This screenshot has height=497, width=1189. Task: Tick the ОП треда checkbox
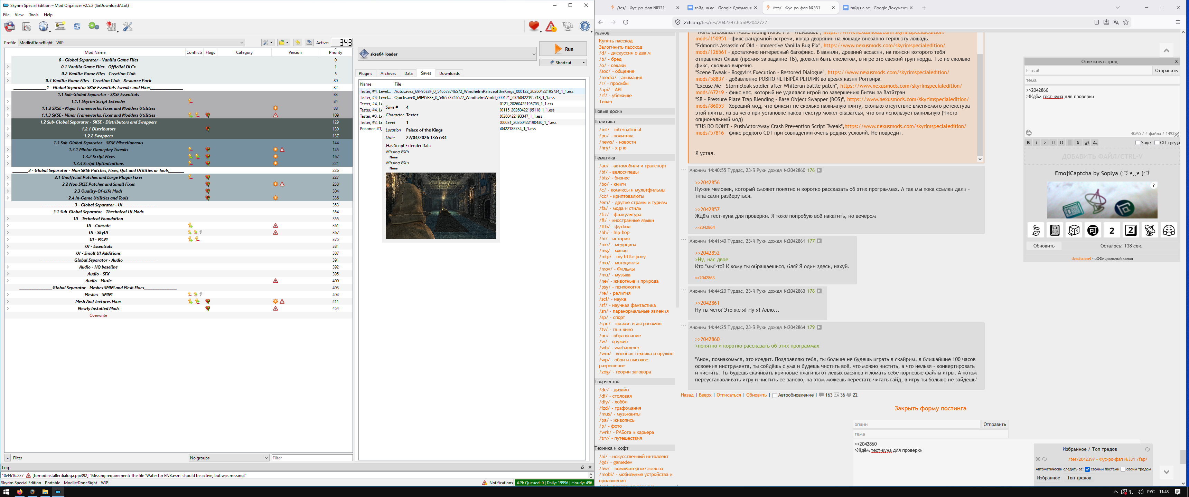click(x=1157, y=143)
